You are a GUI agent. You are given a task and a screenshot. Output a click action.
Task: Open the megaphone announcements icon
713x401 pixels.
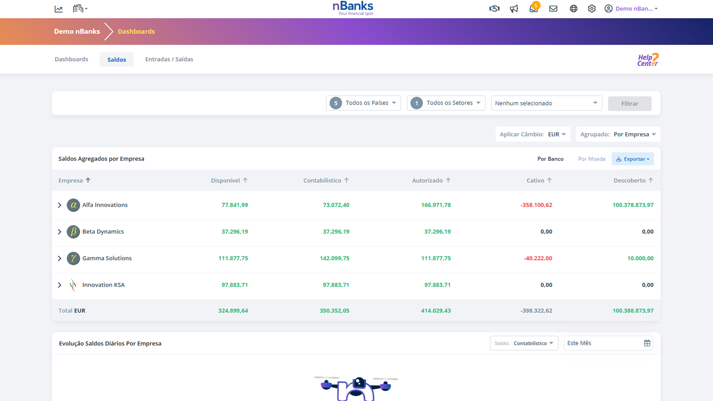pos(514,9)
